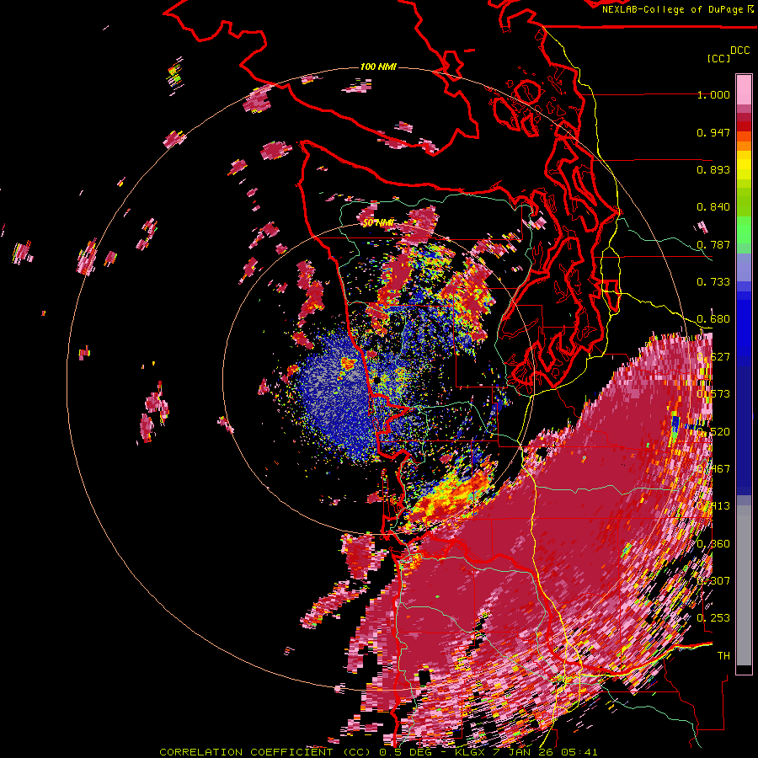The height and width of the screenshot is (758, 758).
Task: Click the 0.627 colorbar value
Action: [x=713, y=357]
